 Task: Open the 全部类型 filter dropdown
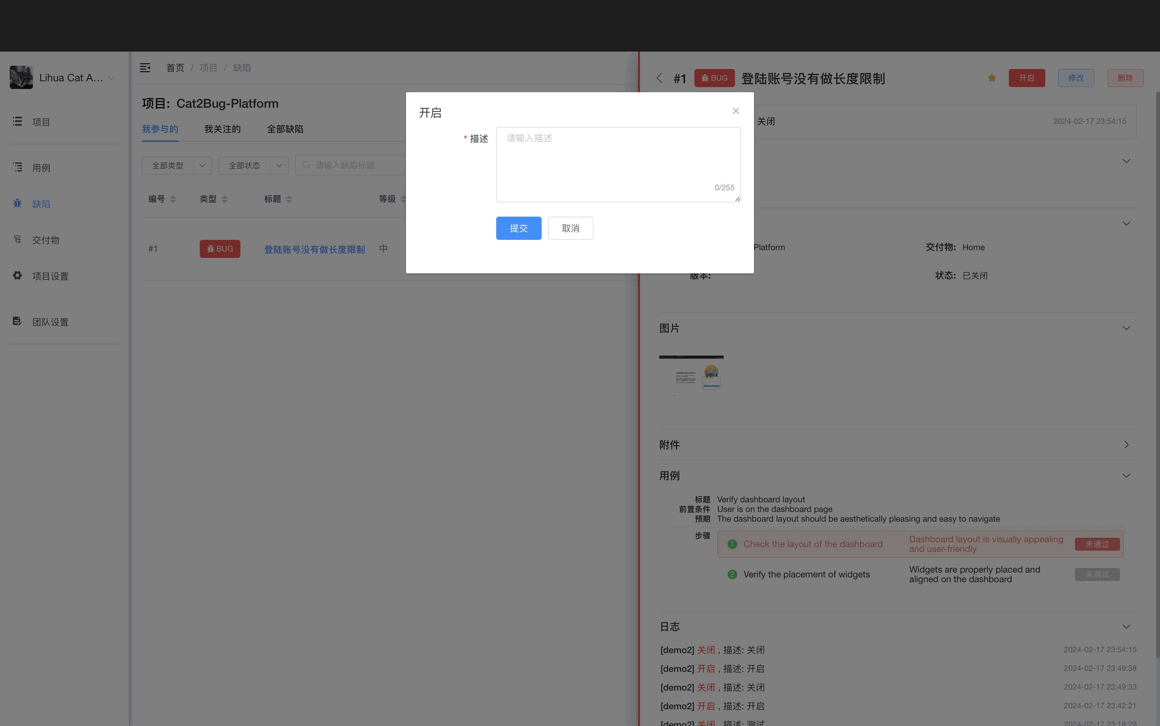pyautogui.click(x=177, y=166)
